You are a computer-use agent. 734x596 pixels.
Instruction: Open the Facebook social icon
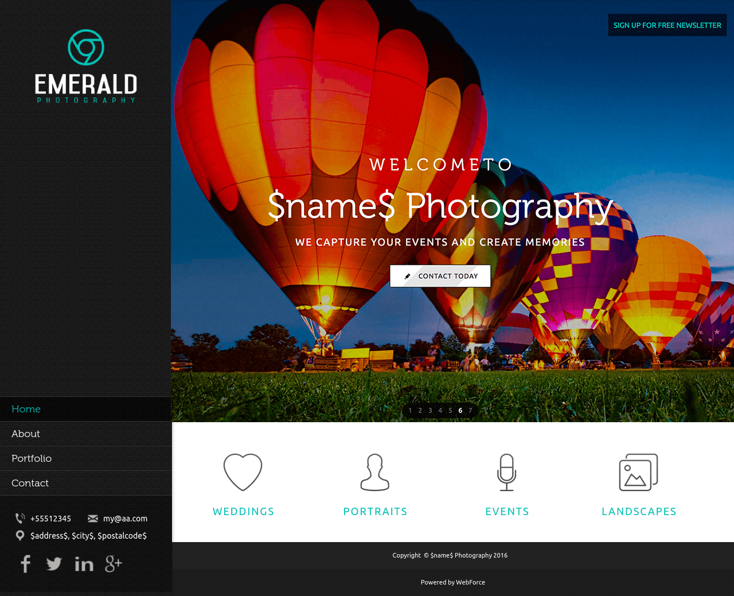pos(25,564)
